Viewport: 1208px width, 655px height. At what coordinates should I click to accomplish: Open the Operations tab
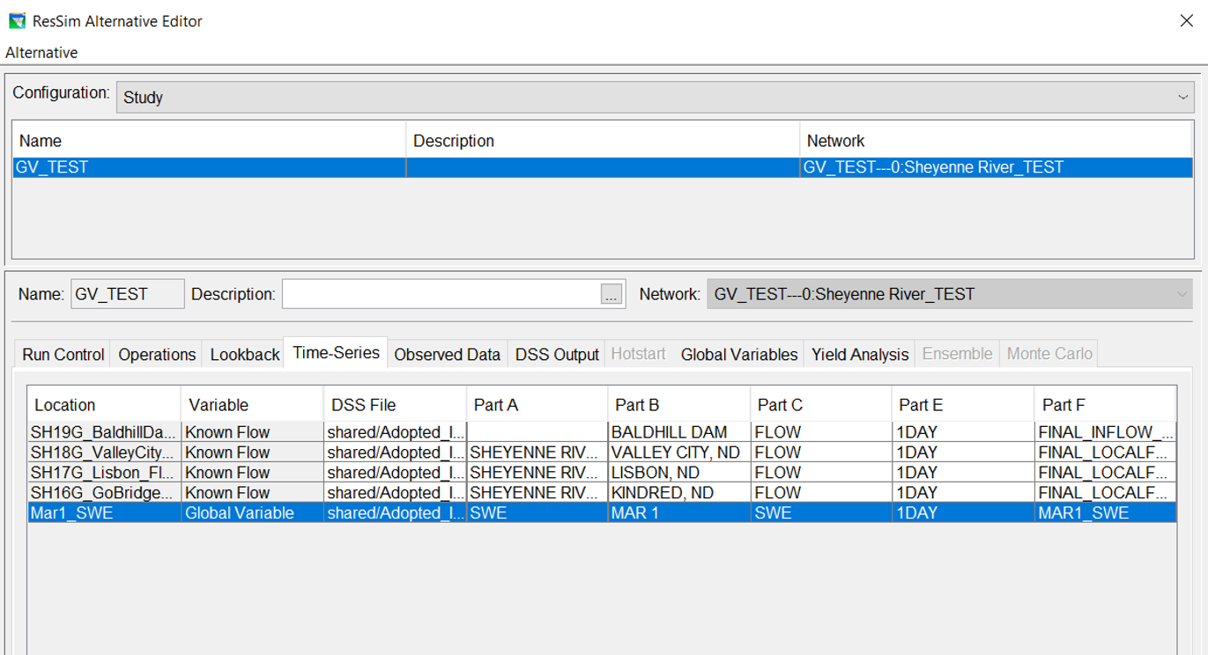[157, 355]
